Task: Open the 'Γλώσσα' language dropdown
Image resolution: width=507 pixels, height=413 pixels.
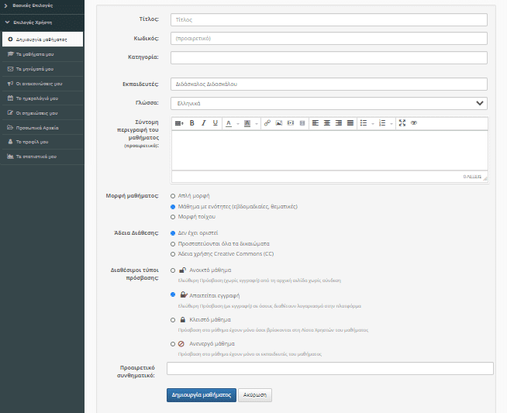Action: [x=329, y=103]
